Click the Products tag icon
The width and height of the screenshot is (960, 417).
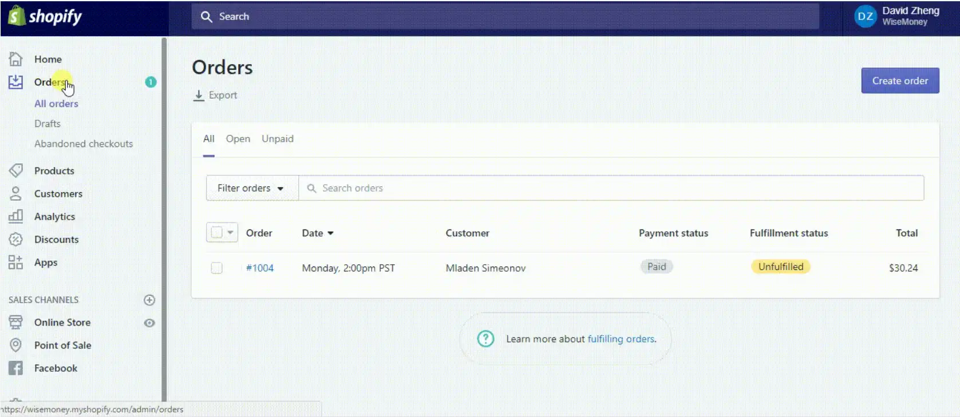(x=15, y=170)
